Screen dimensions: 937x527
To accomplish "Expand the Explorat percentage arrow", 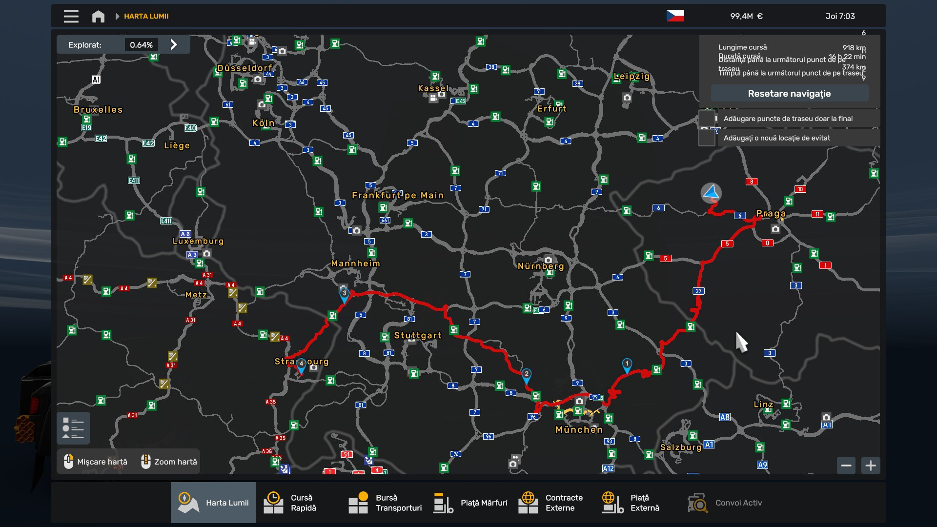I will (x=174, y=45).
